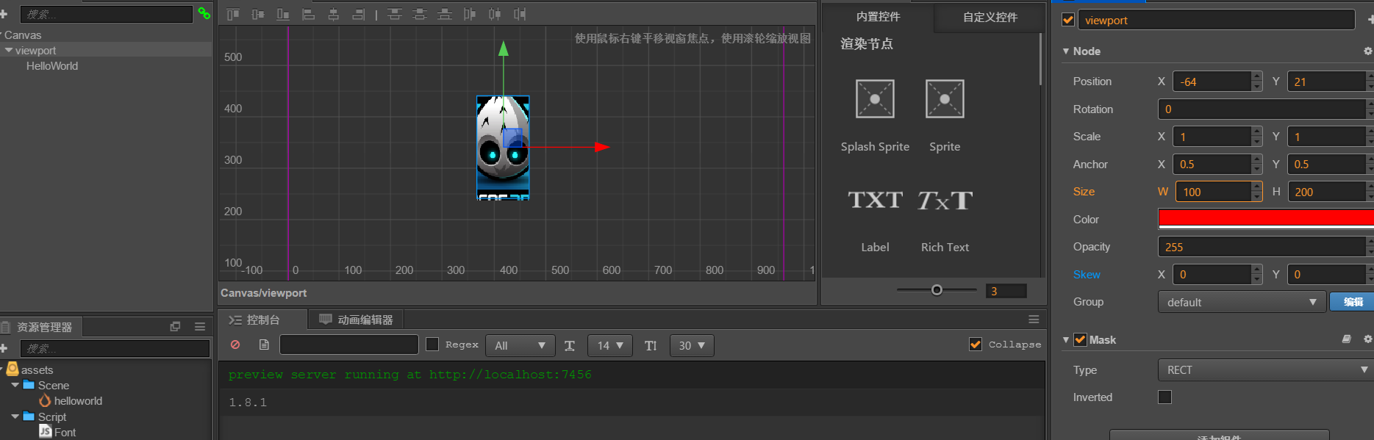This screenshot has width=1374, height=440.
Task: Toggle the Regex checkbox in console
Action: tap(432, 345)
